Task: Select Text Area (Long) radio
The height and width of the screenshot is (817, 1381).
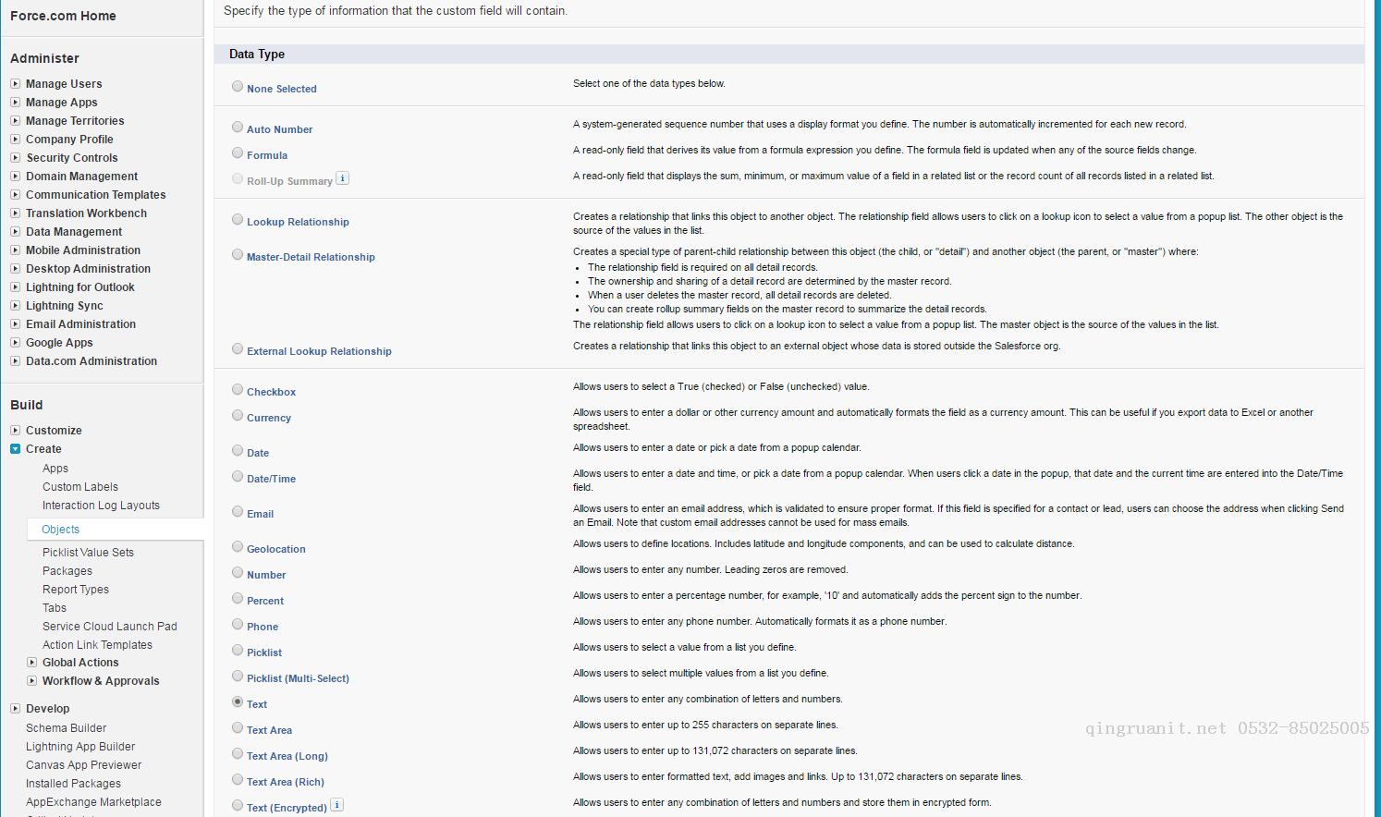Action: coord(238,753)
